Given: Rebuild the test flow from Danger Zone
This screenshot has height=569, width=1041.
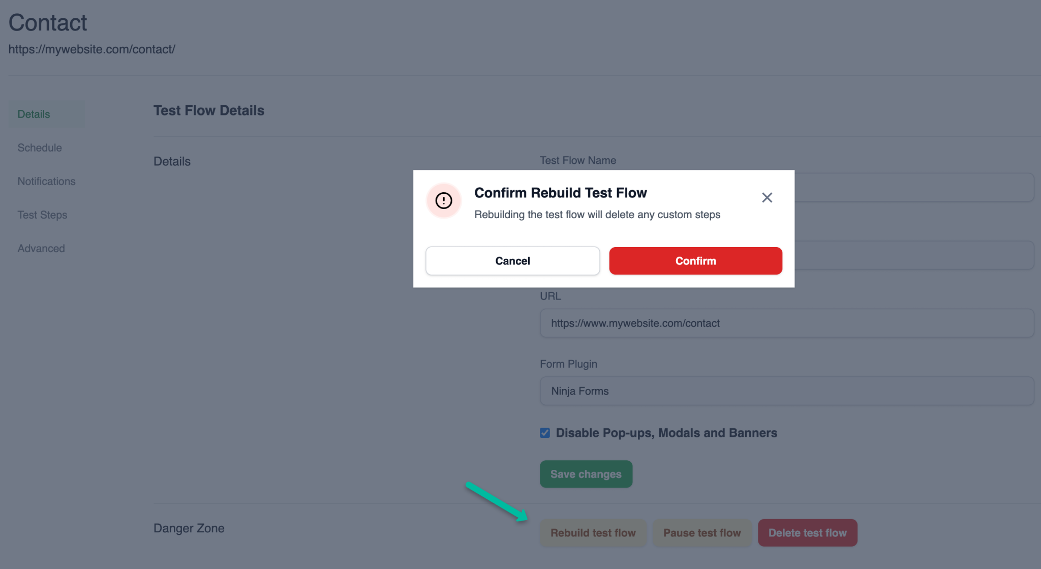Looking at the screenshot, I should [593, 532].
